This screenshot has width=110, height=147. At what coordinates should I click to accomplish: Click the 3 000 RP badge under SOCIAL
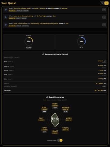66,130
